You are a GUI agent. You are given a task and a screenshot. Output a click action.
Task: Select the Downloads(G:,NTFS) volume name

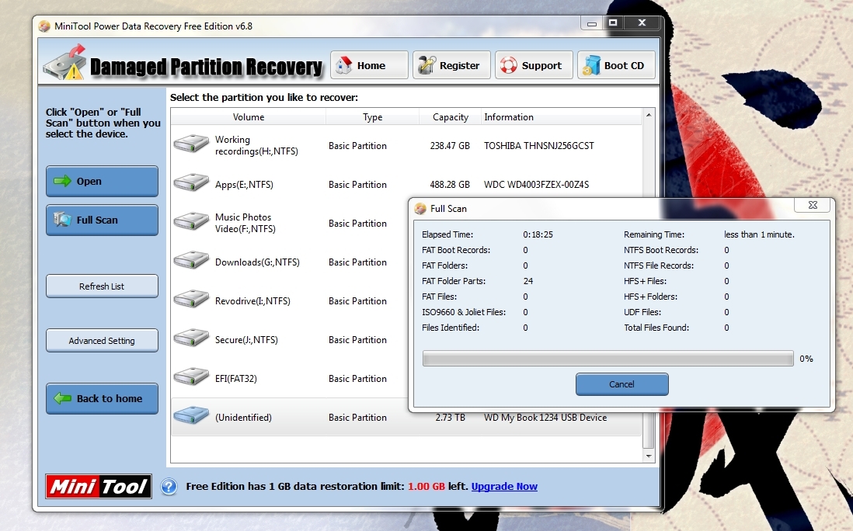pos(257,262)
